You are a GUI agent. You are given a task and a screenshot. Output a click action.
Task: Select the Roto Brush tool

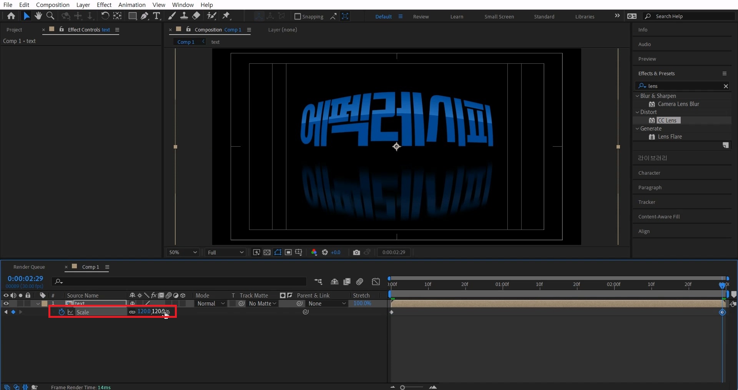211,16
